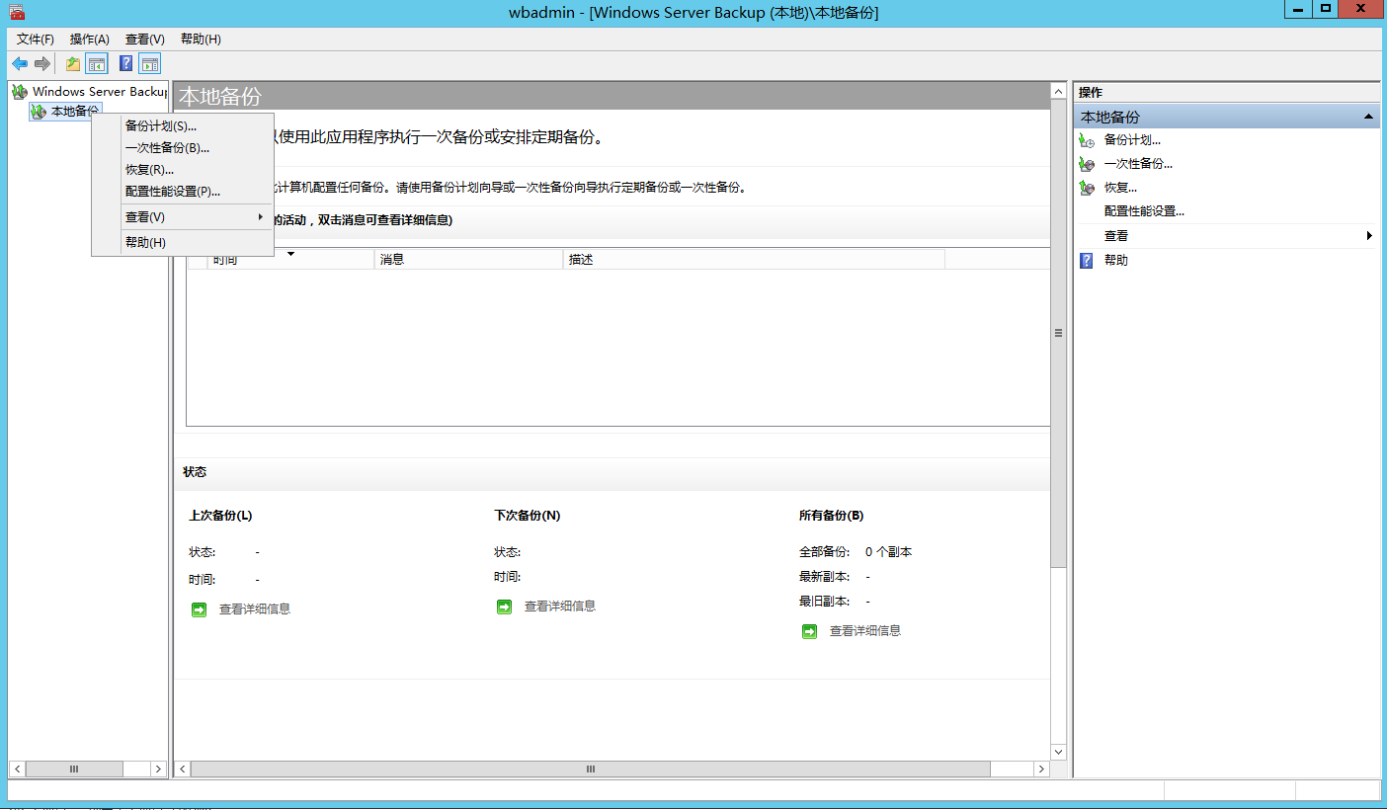This screenshot has width=1387, height=810.
Task: Choose 恢复(R)... from the context menu
Action: [x=183, y=170]
